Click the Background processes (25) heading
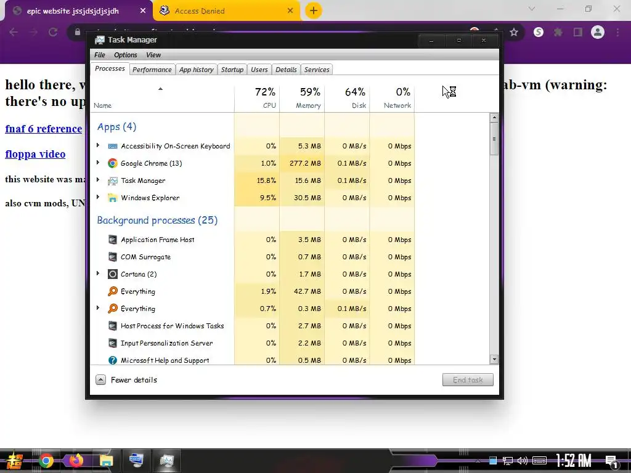The height and width of the screenshot is (473, 631). [157, 220]
